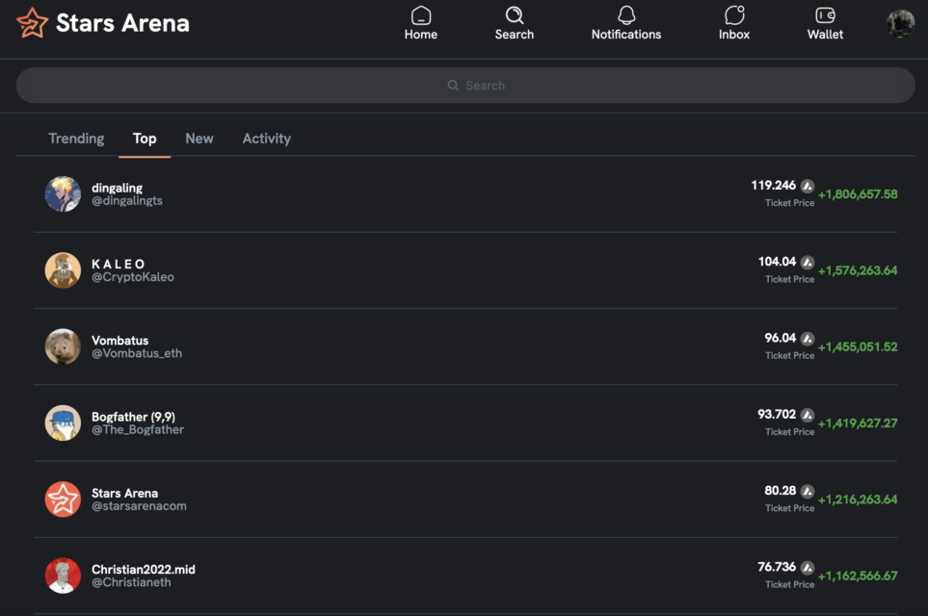Image resolution: width=928 pixels, height=616 pixels.
Task: Open the Activity tab
Action: tap(266, 139)
